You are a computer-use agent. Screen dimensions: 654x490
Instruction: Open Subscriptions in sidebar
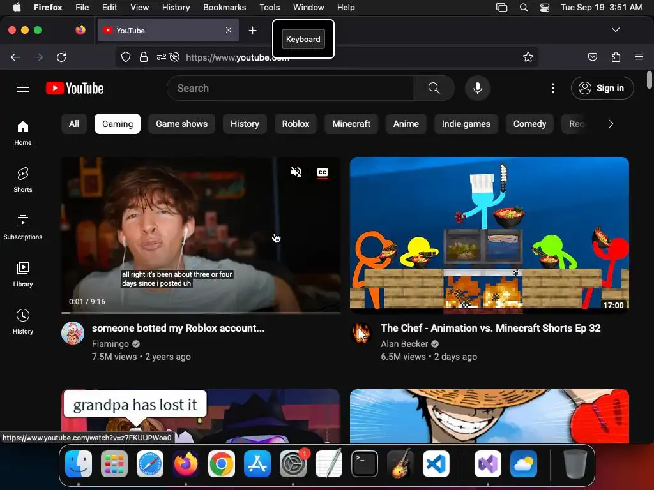[x=23, y=227]
